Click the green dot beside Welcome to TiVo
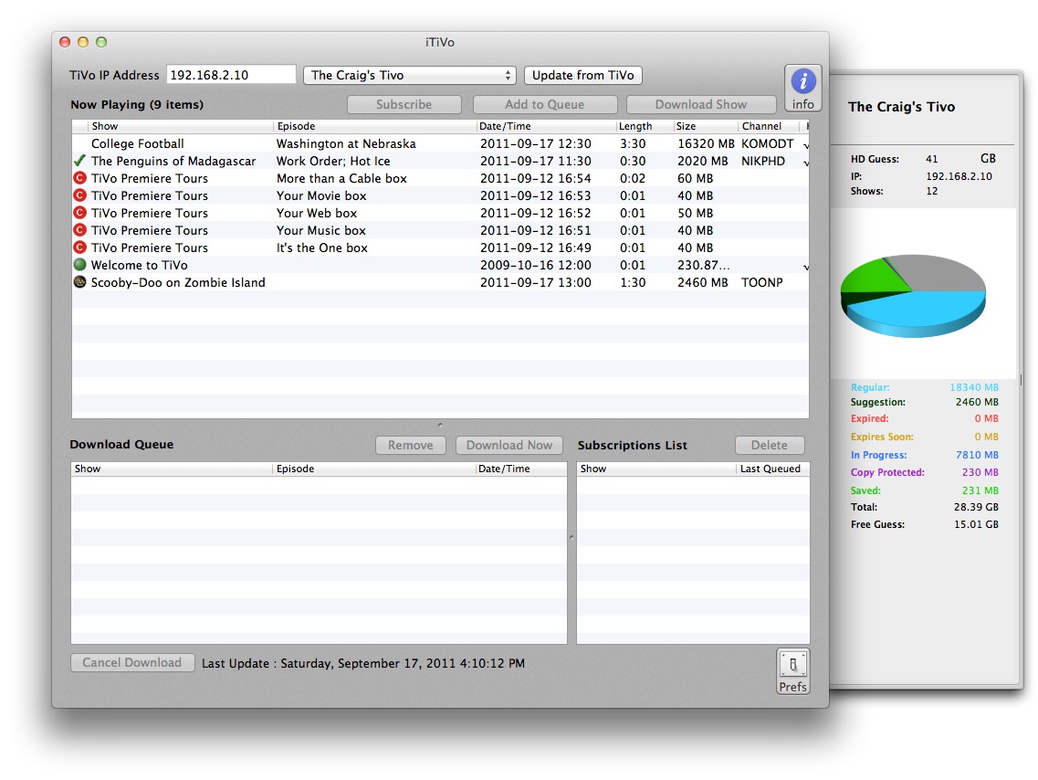The width and height of the screenshot is (1038, 780). (x=79, y=265)
